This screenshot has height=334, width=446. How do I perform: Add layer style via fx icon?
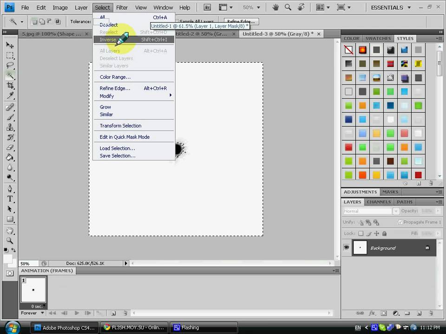372,313
